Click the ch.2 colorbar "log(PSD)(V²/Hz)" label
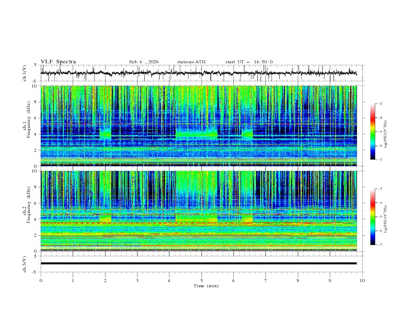 (x=386, y=219)
